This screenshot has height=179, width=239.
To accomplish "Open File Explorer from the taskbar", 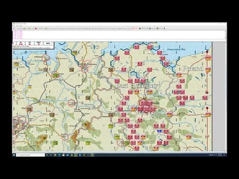I will (x=55, y=155).
